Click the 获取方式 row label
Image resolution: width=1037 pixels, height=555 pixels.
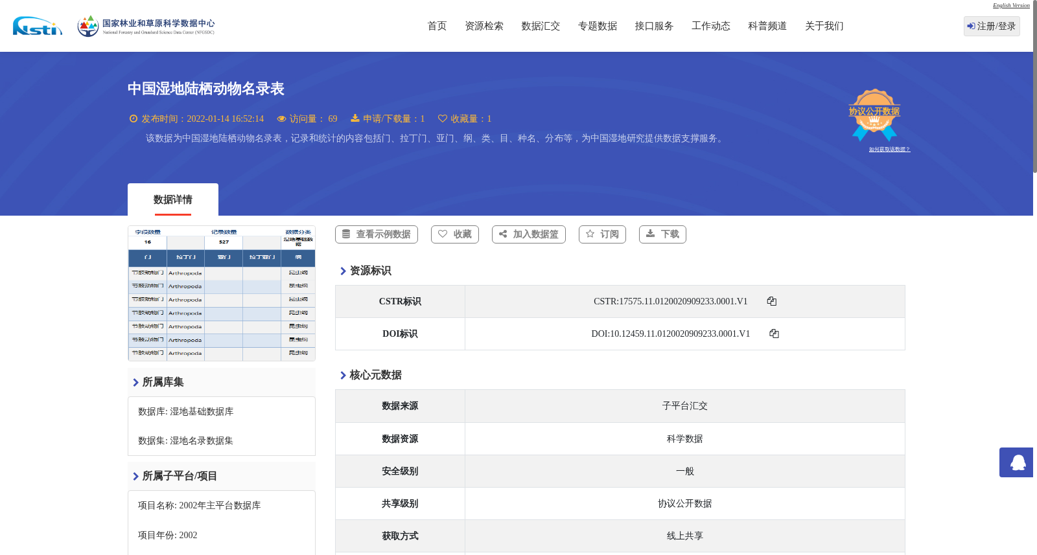(400, 536)
